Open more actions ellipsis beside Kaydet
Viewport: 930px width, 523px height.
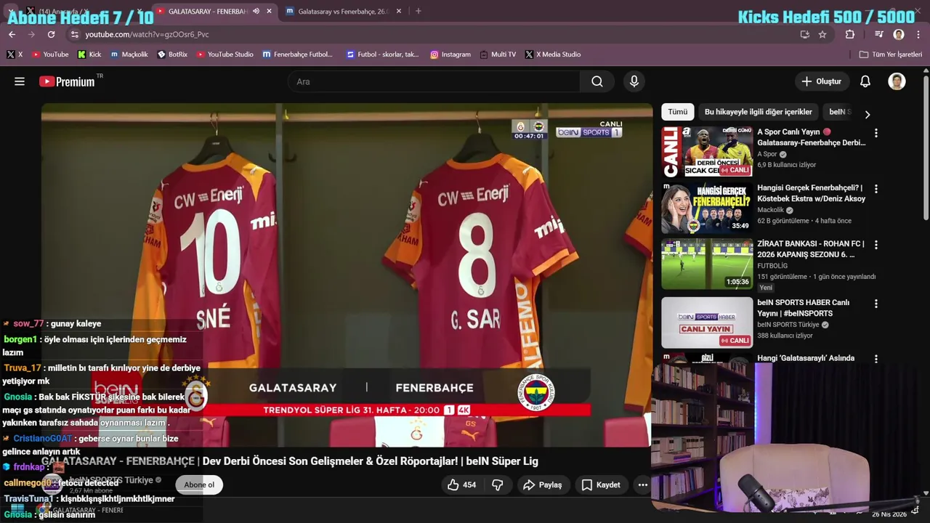(x=642, y=485)
